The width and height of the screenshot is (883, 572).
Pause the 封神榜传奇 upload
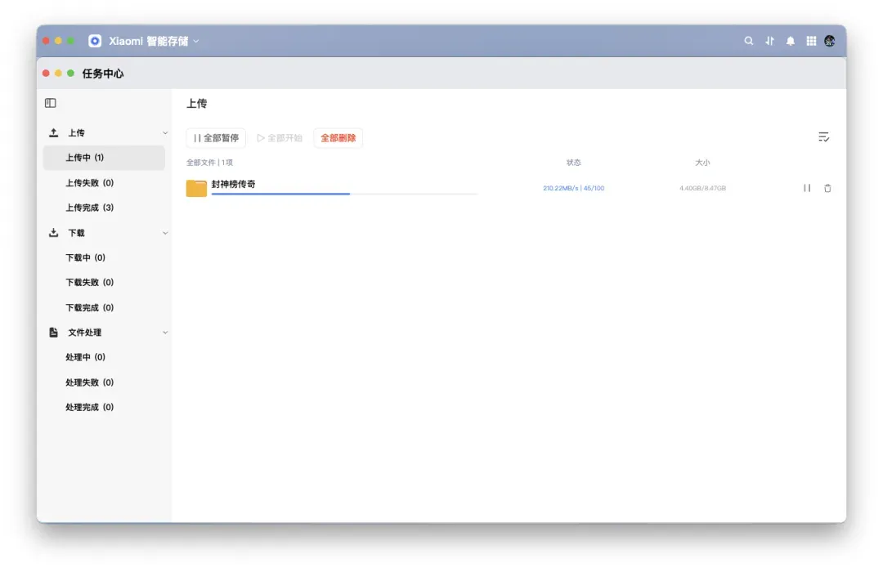[807, 188]
